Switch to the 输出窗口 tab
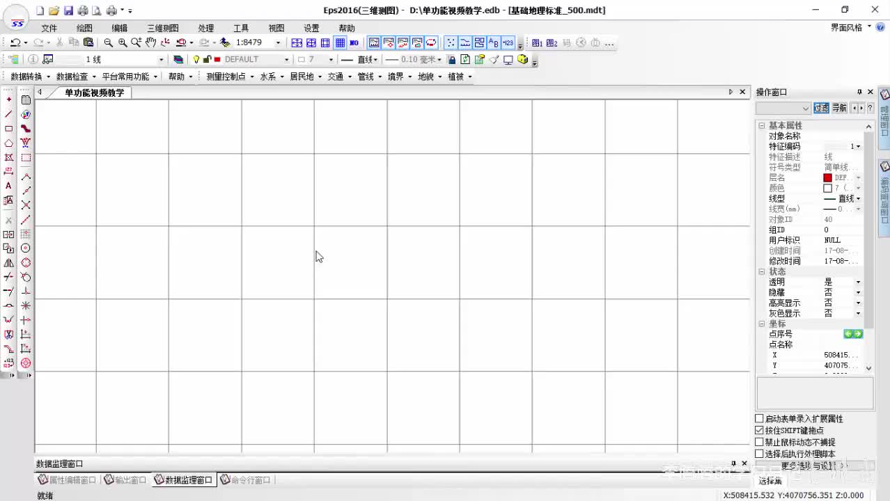890x501 pixels. point(125,480)
